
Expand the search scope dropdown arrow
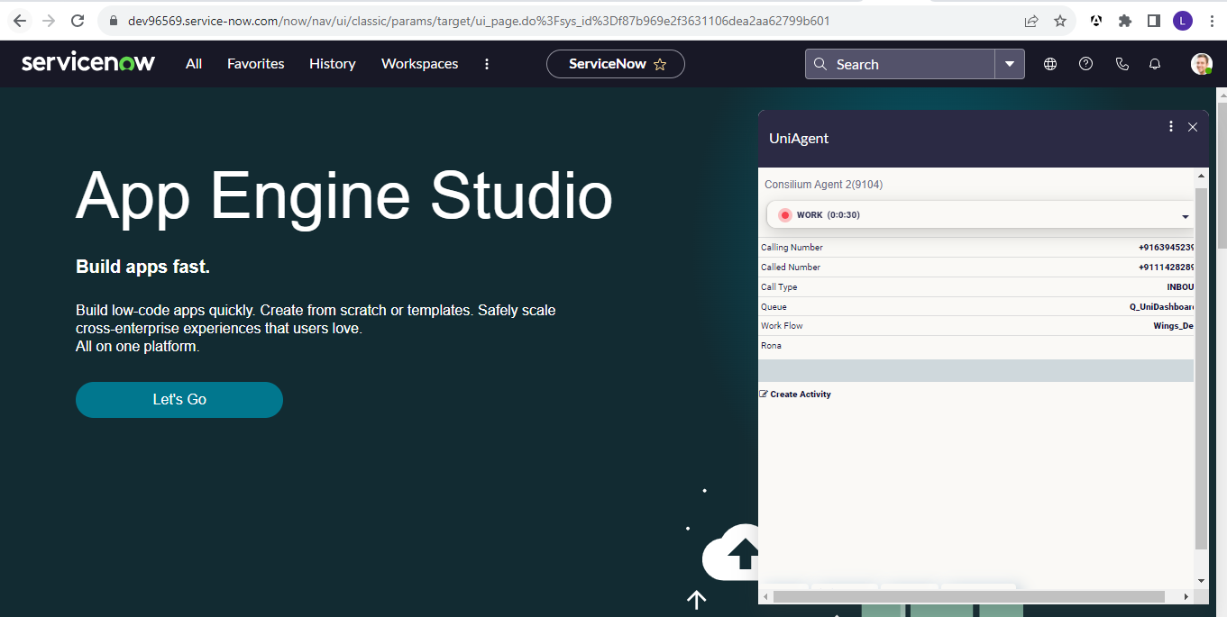1010,64
